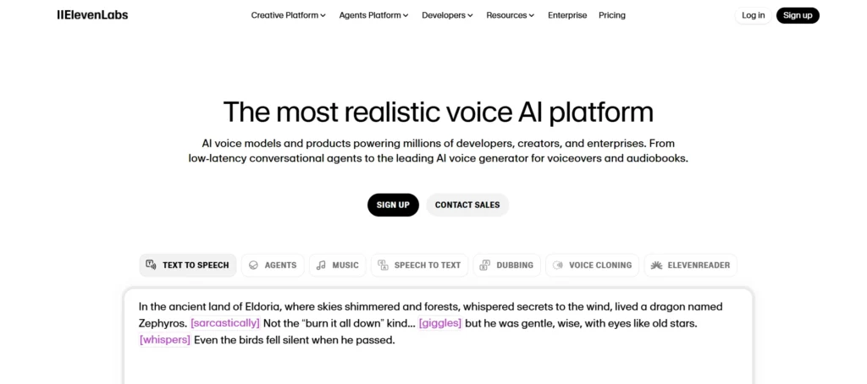Click the Music note icon
This screenshot has height=384, width=867.
[321, 265]
